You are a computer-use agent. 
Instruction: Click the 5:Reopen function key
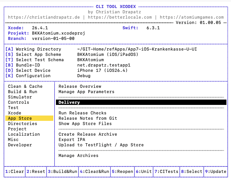[x=123, y=171]
